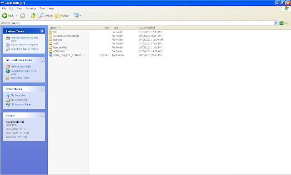The height and width of the screenshot is (175, 291).
Task: Click Hide the contents of this drive
Action: pyautogui.click(x=24, y=39)
